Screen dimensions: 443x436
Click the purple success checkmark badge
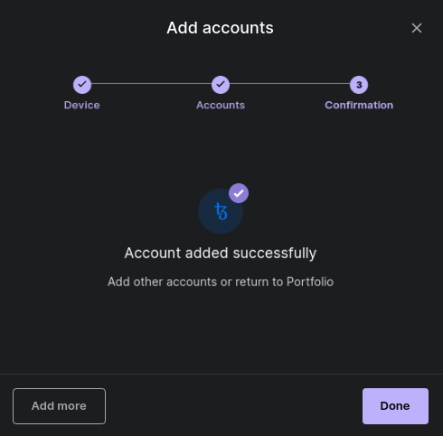pyautogui.click(x=239, y=193)
